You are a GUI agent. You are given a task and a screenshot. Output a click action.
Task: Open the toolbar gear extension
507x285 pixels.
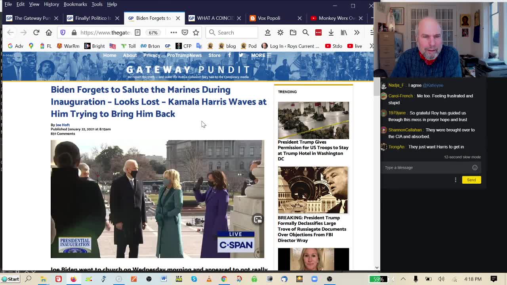280,32
